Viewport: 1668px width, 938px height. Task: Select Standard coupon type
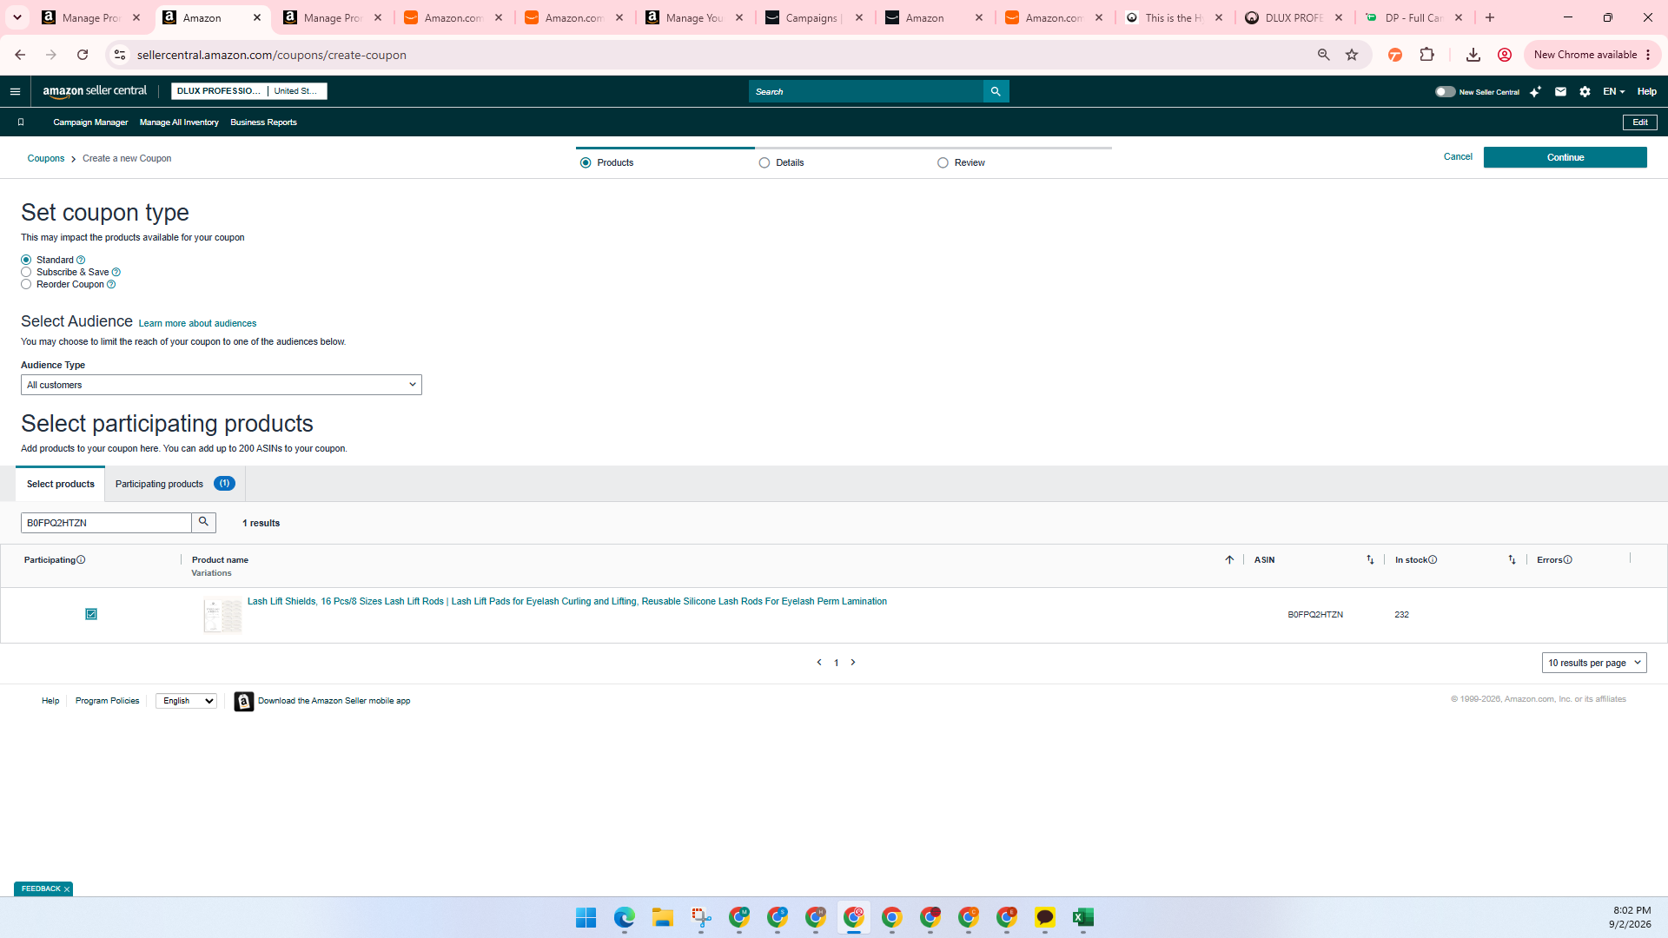[26, 260]
